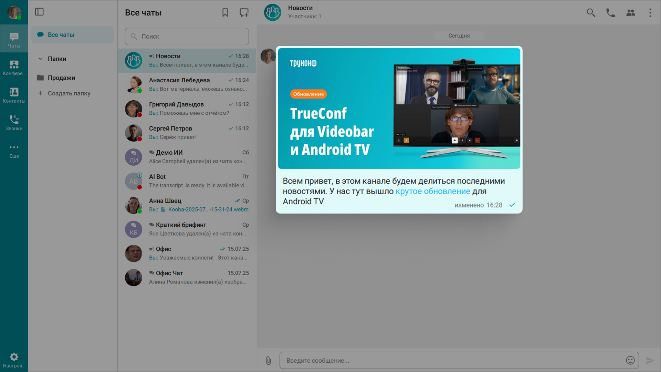This screenshot has width=661, height=372.
Task: Go to Конференции section
Action: [x=14, y=68]
